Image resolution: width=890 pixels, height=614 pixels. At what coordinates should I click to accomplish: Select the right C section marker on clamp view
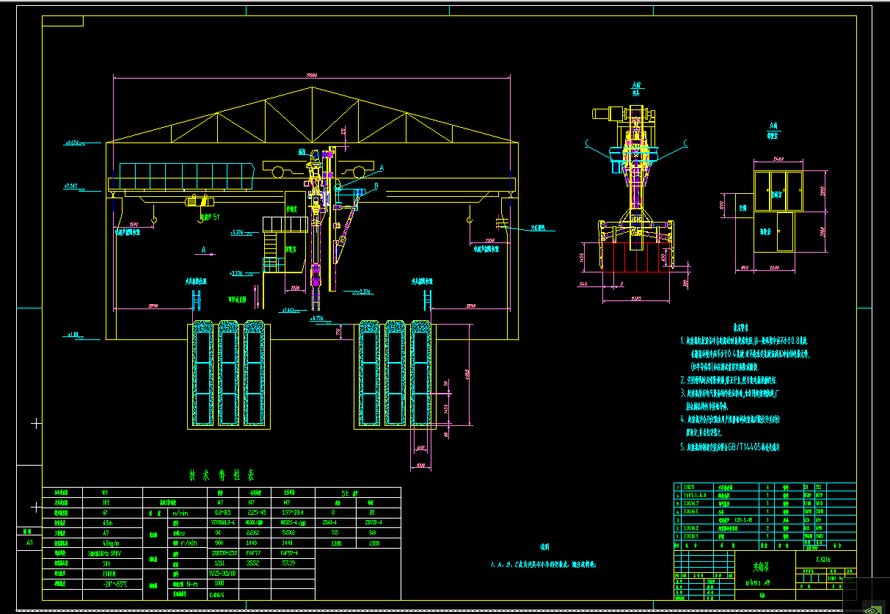coord(685,142)
